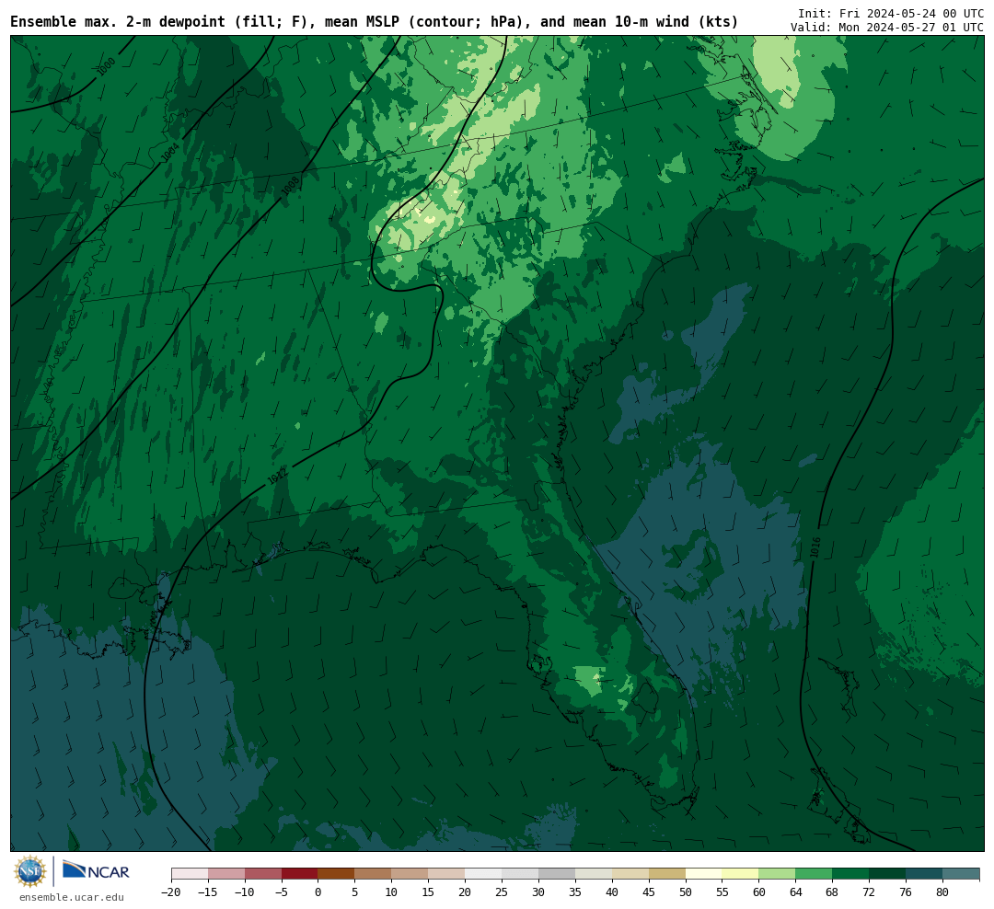Click the 25 colorbar tick label
The image size is (994, 909).
[x=503, y=892]
